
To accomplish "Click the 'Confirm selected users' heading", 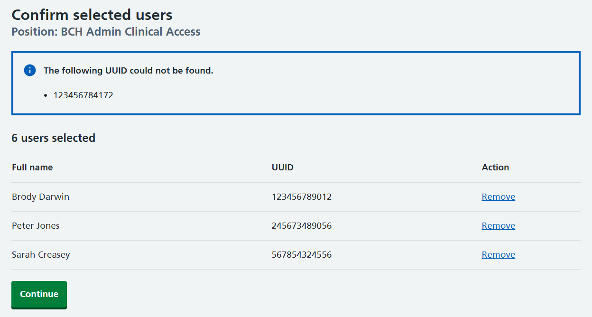I will click(x=92, y=15).
